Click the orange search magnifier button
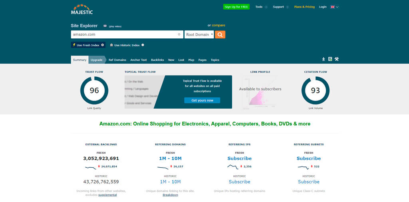 click(220, 34)
